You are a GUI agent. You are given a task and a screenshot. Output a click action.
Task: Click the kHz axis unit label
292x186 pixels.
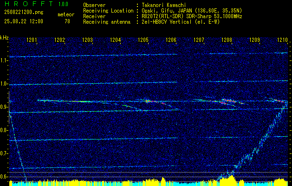coord(4,38)
